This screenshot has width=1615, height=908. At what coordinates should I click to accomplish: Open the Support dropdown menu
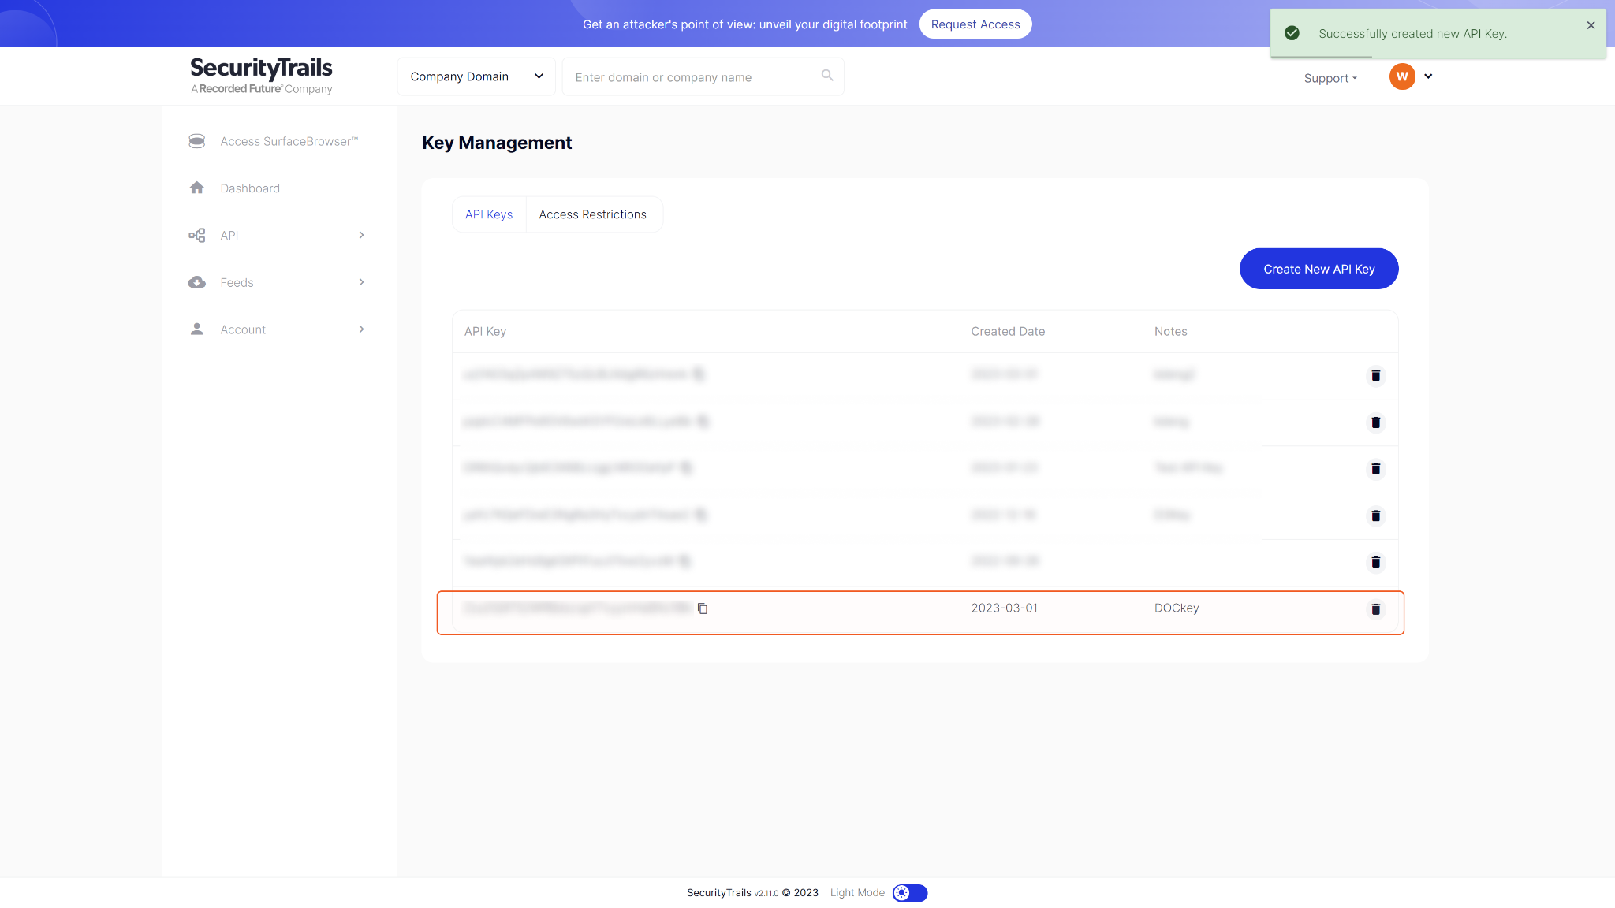1330,78
